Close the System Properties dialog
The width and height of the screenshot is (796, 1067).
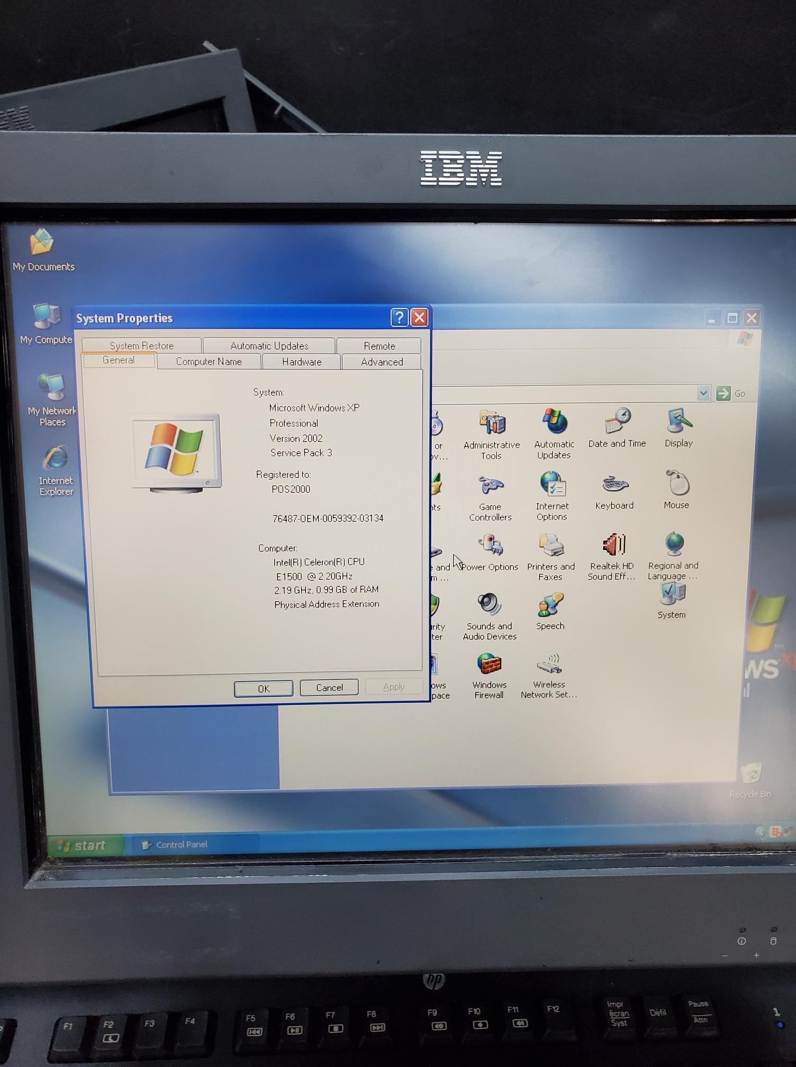419,318
